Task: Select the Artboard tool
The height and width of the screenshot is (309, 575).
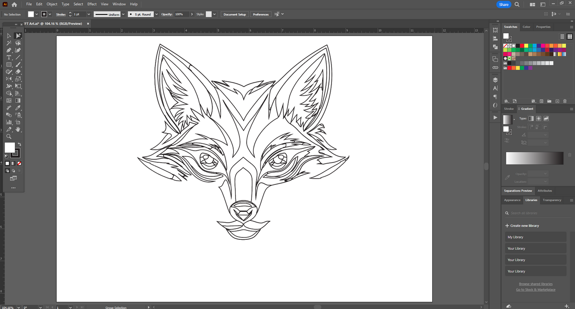Action: pyautogui.click(x=18, y=122)
